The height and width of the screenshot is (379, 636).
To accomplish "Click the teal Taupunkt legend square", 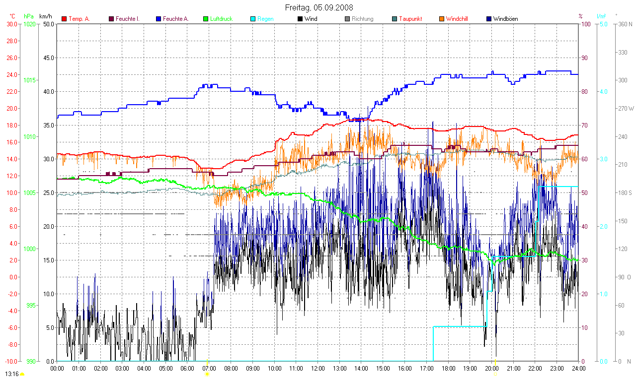I will tap(395, 19).
